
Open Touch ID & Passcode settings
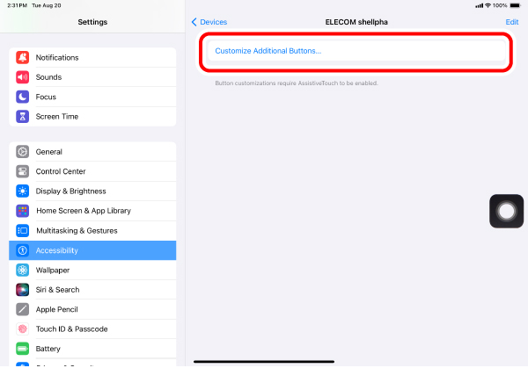coord(92,329)
